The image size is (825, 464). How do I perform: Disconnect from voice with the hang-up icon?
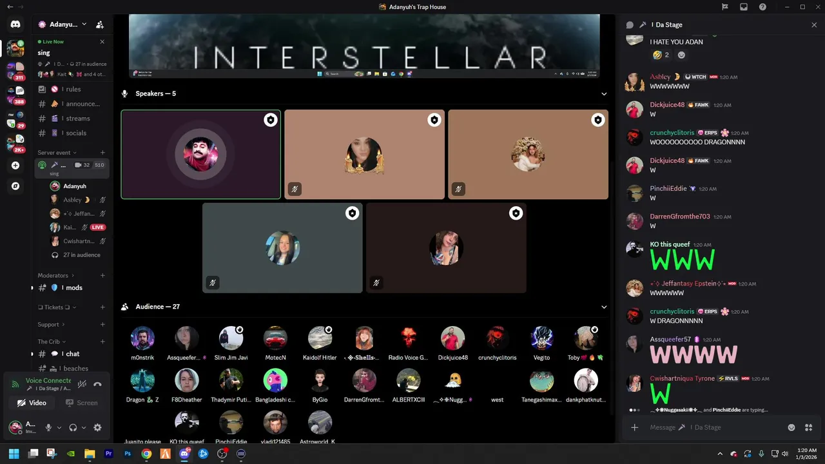point(97,384)
